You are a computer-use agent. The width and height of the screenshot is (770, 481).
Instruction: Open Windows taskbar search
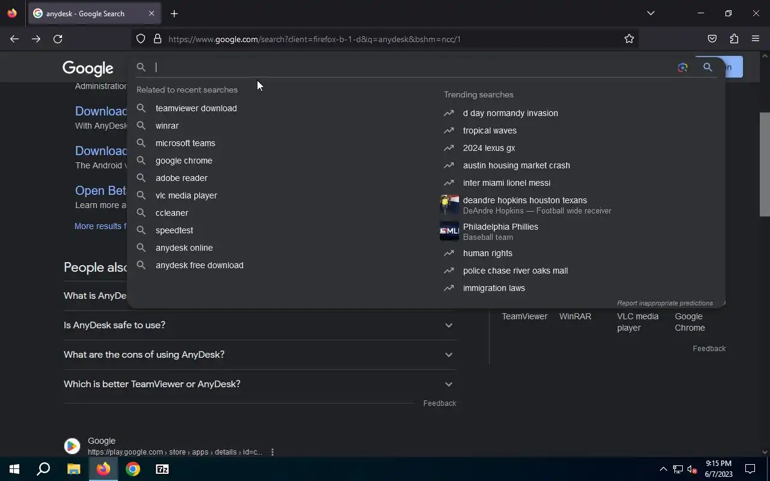pos(43,469)
